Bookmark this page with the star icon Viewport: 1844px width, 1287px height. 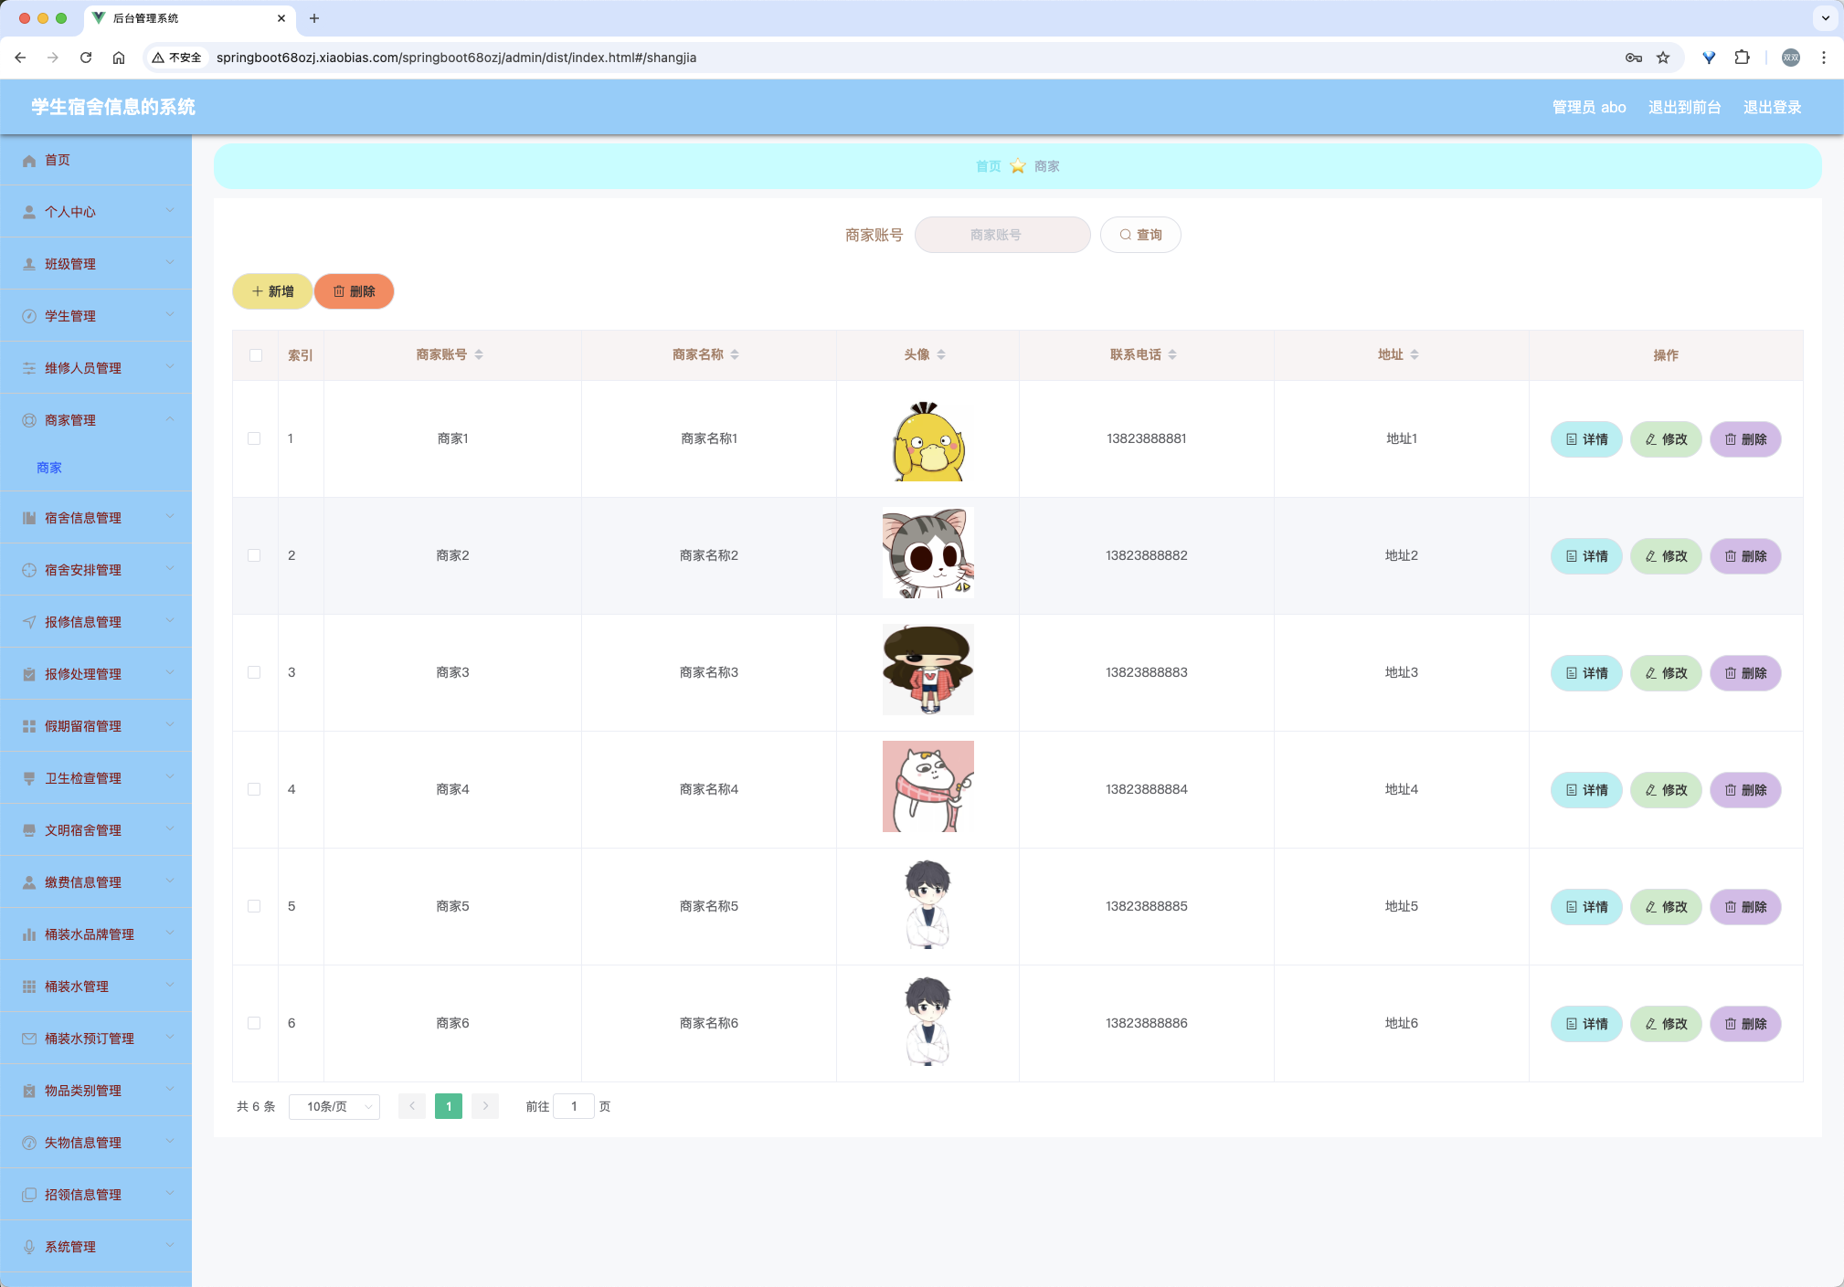click(1663, 58)
